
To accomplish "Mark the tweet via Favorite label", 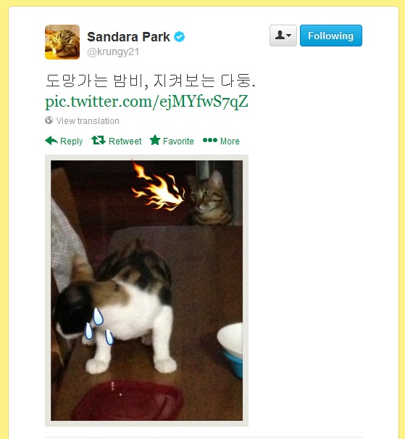I will [x=178, y=141].
